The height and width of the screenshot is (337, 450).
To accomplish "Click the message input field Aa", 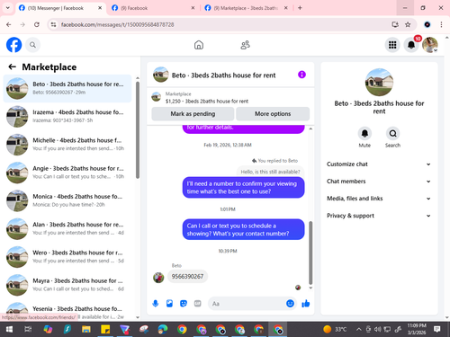I will pos(247,304).
